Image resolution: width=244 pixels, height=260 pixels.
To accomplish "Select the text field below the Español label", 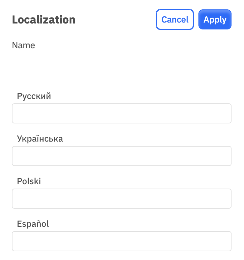I will 122,241.
